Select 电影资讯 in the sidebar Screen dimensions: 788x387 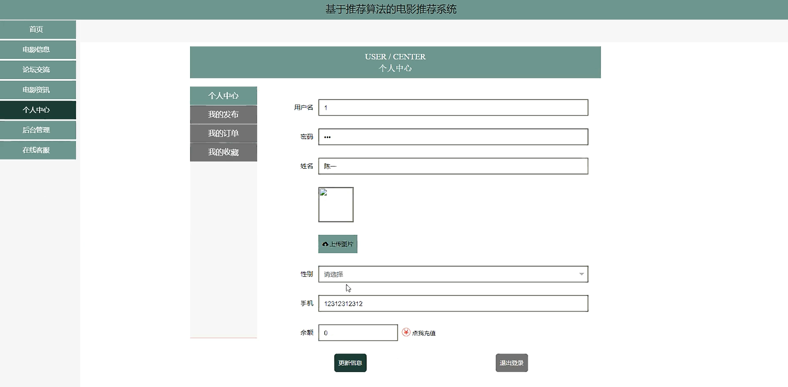click(x=38, y=90)
